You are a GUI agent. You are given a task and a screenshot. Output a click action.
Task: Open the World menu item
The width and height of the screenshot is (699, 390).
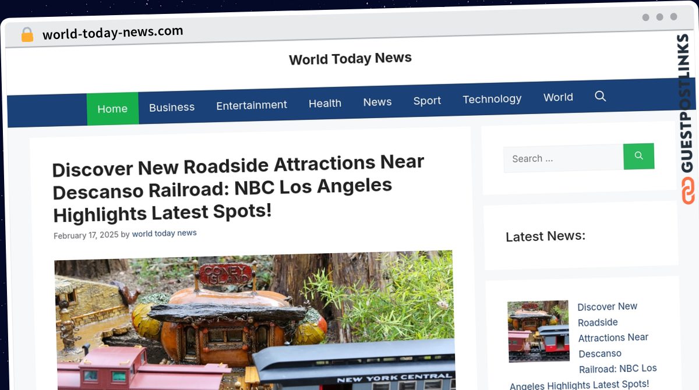click(x=558, y=97)
